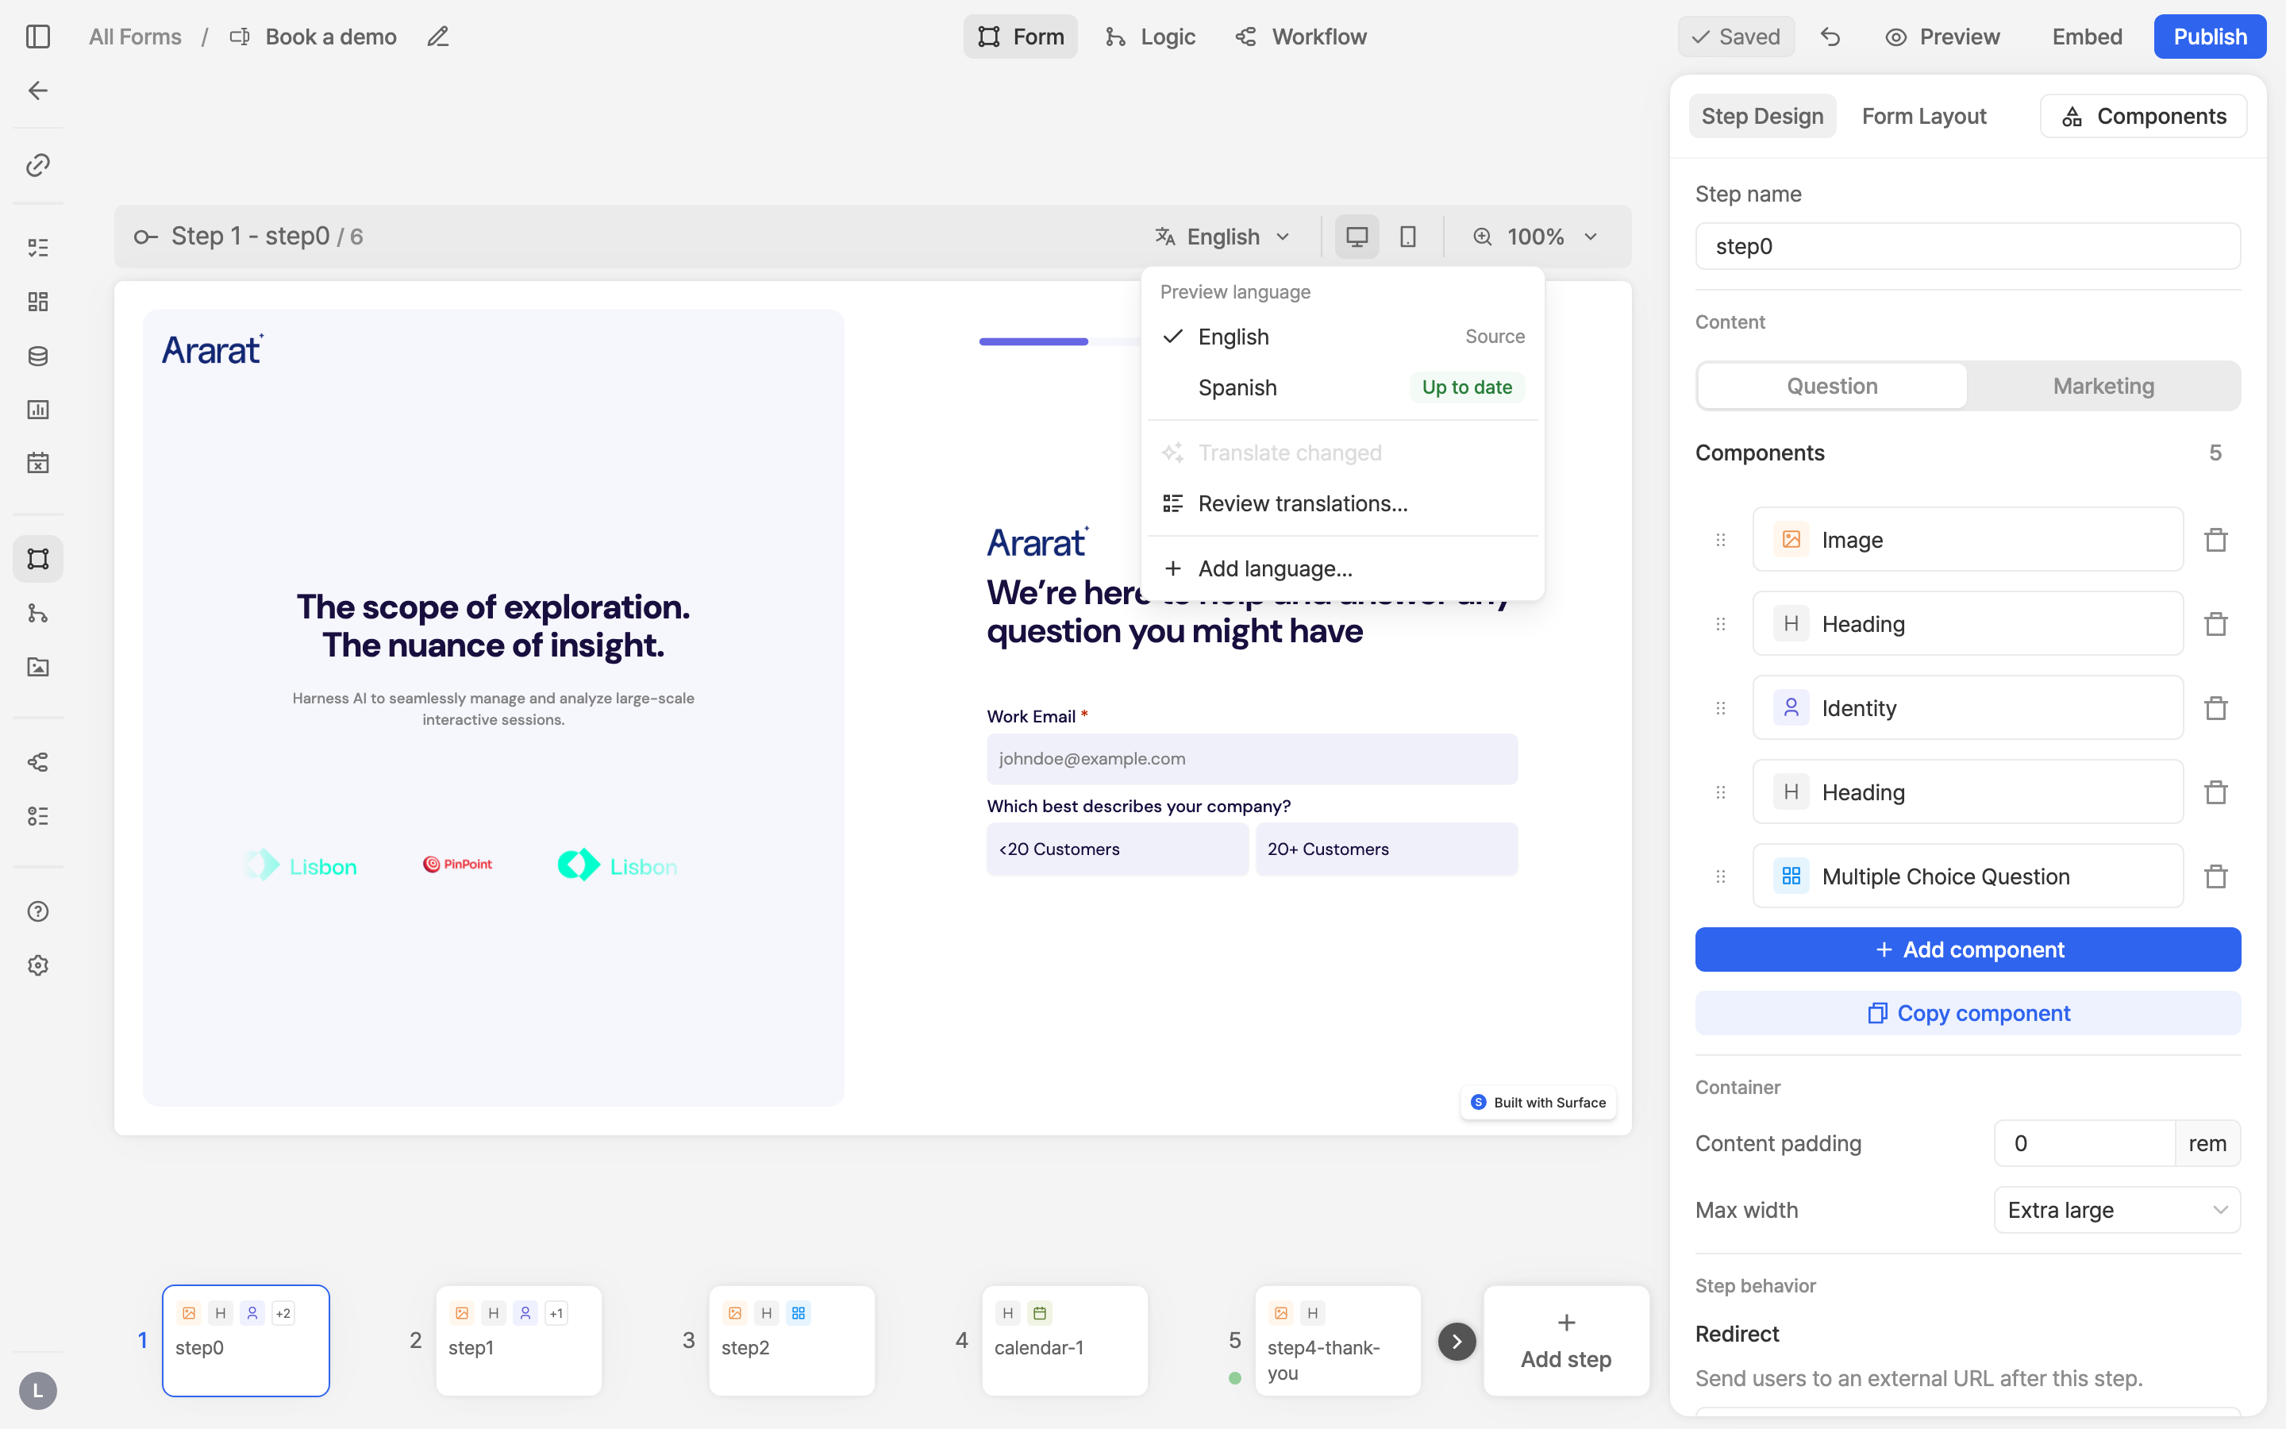Click Add component button

coord(1968,949)
